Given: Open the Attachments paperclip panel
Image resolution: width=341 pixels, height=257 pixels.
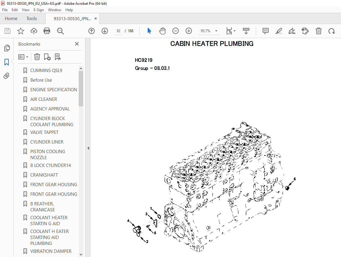Looking at the screenshot, I should point(7,76).
